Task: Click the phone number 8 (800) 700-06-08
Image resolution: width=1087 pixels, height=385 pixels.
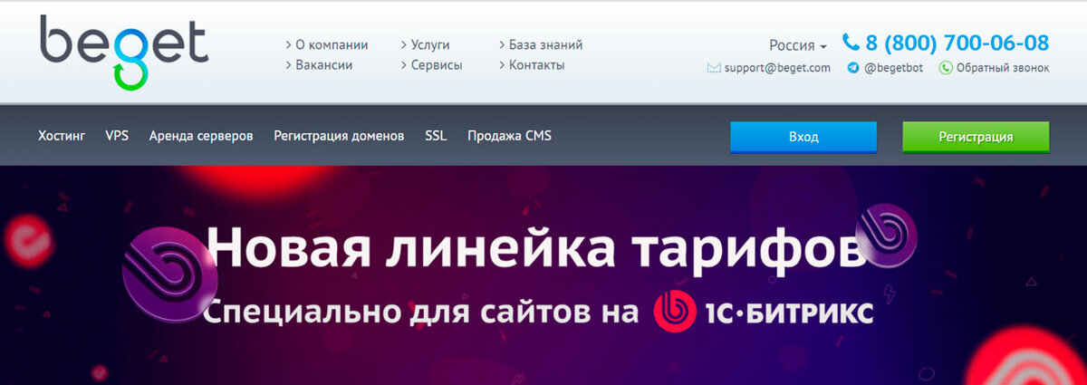Action: click(x=957, y=43)
